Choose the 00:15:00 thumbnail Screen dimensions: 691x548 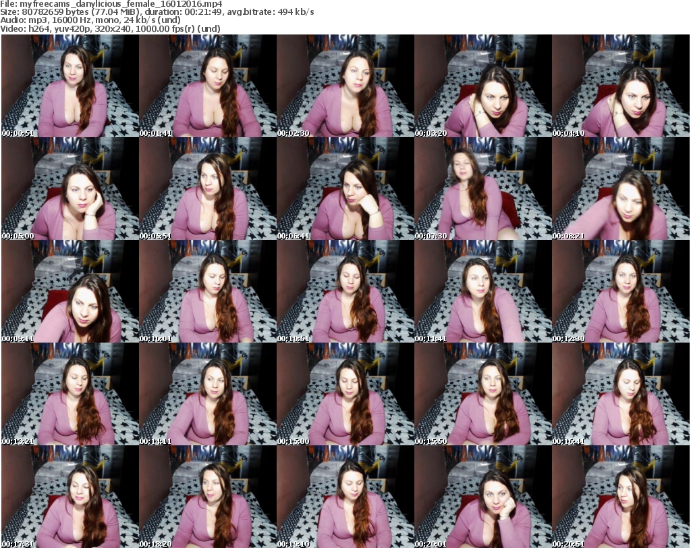pos(345,394)
